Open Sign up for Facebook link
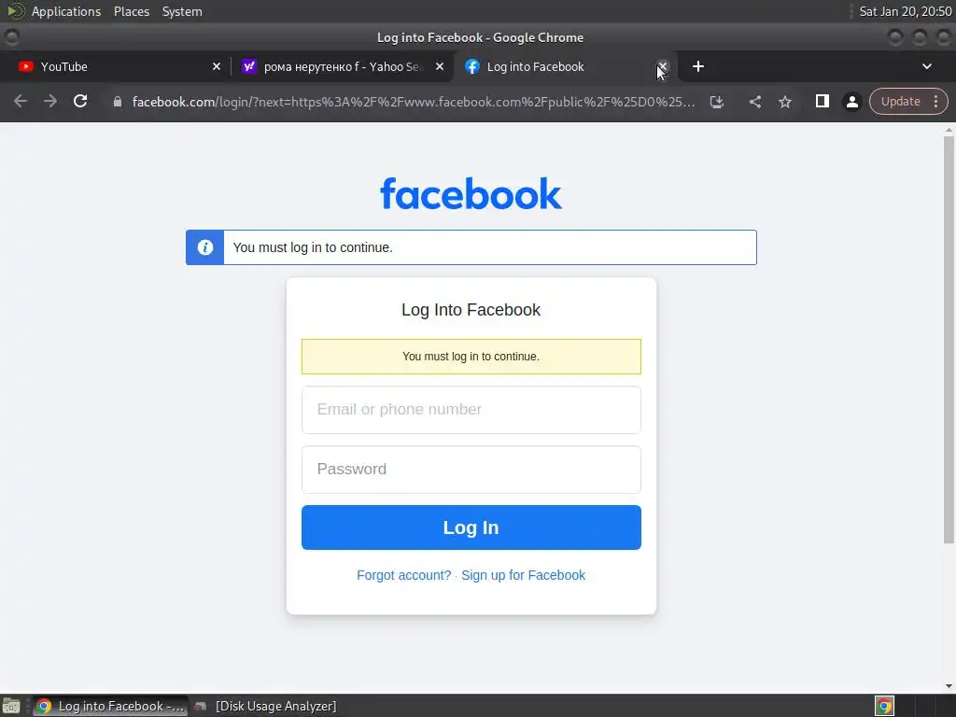Screen dimensions: 956x717 tap(523, 575)
